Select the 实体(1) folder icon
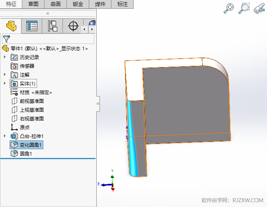The width and height of the screenshot is (267, 207). click(x=14, y=84)
